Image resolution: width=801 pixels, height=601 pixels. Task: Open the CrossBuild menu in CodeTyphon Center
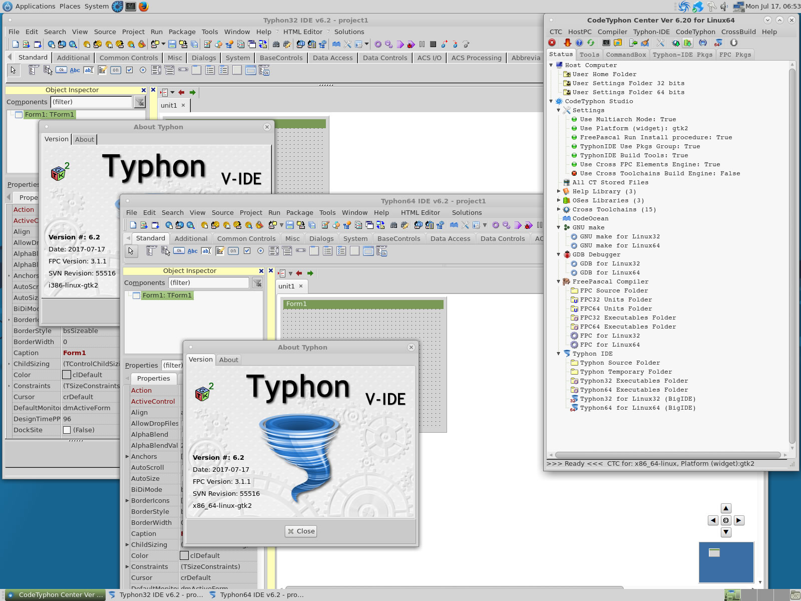pyautogui.click(x=738, y=32)
